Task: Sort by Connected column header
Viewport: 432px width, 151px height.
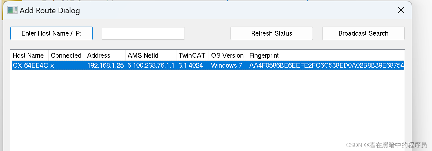Action: click(66, 55)
